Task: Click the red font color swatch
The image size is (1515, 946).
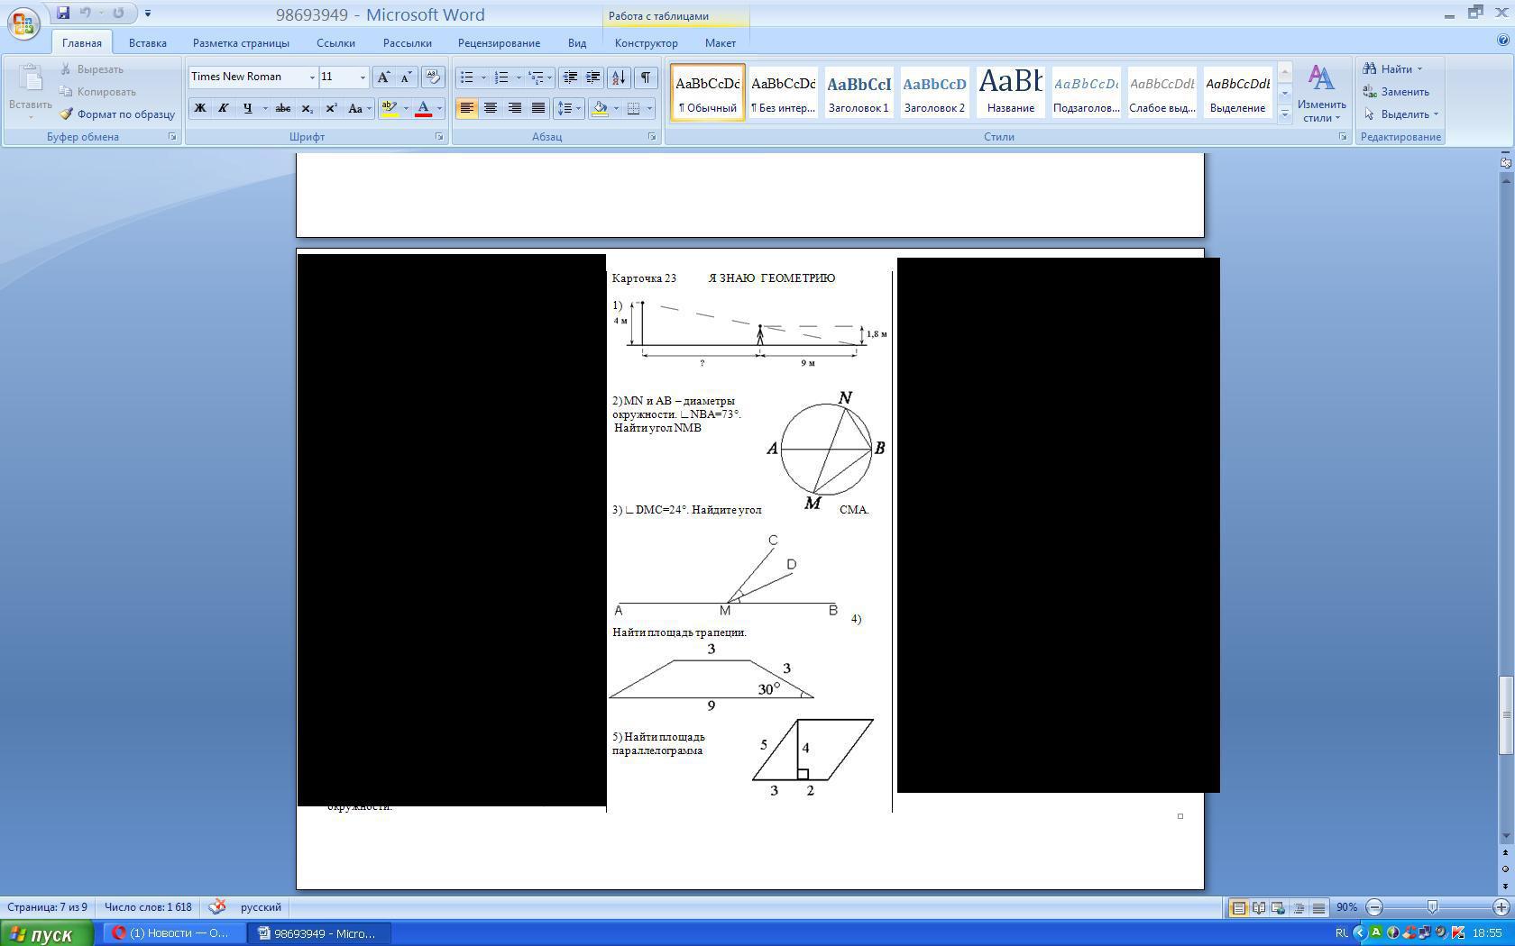Action: point(423,108)
